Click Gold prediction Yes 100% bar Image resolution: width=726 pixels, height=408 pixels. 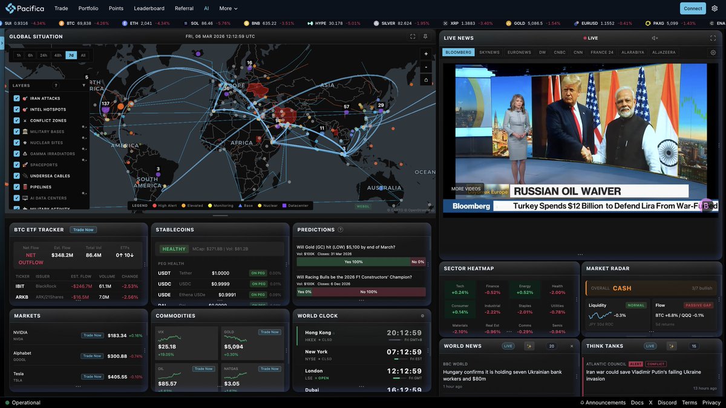353,262
